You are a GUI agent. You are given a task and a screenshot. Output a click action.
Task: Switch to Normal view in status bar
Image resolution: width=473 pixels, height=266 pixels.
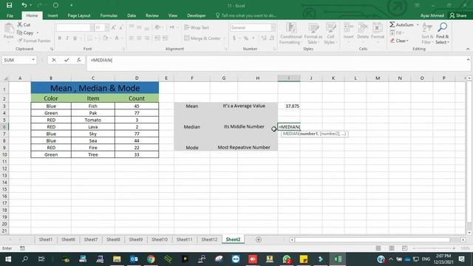coord(378,248)
